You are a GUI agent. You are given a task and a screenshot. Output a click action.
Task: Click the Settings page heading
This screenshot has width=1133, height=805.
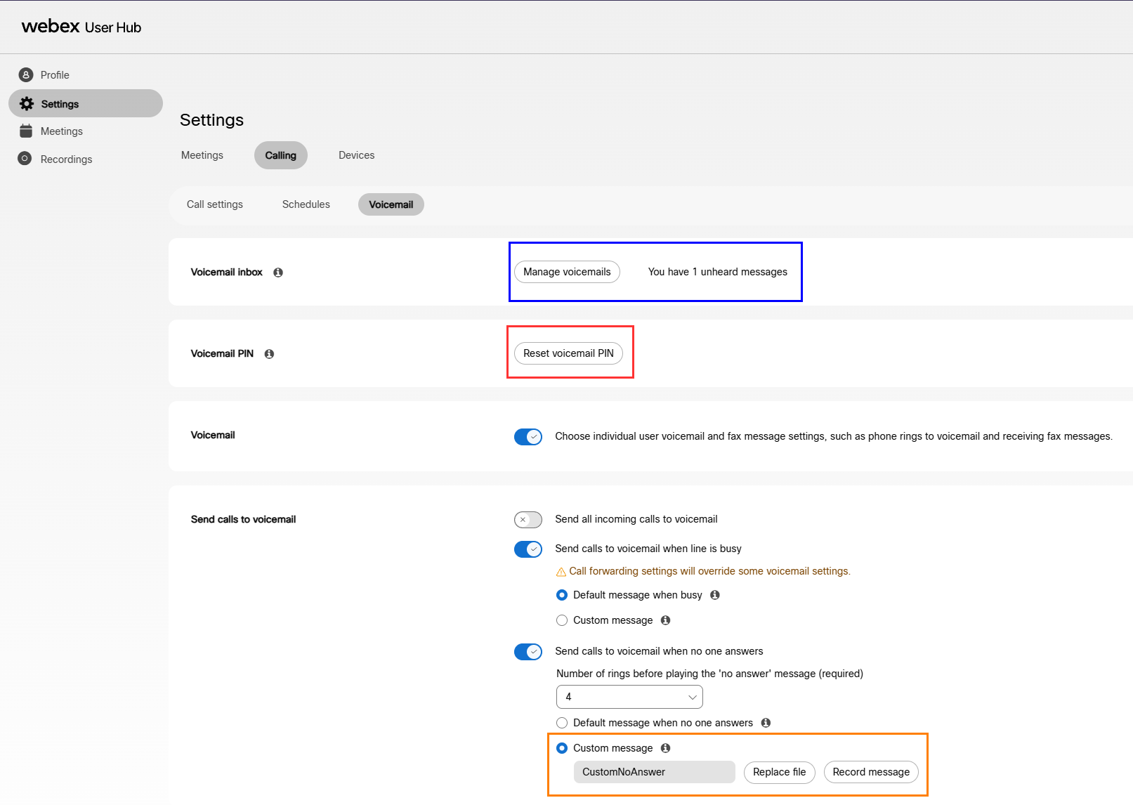[x=211, y=120]
